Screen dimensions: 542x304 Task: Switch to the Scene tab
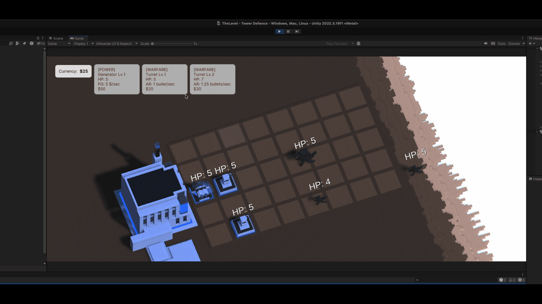click(56, 38)
